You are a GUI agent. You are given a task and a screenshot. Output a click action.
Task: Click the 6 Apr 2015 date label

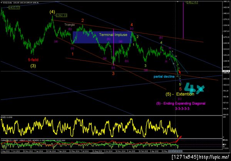[154, 151]
